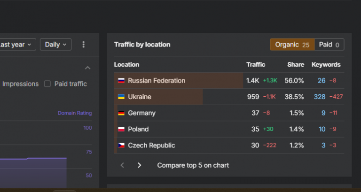The height and width of the screenshot is (192, 361).
Task: Click the Czech Republic flag icon
Action: [121, 146]
